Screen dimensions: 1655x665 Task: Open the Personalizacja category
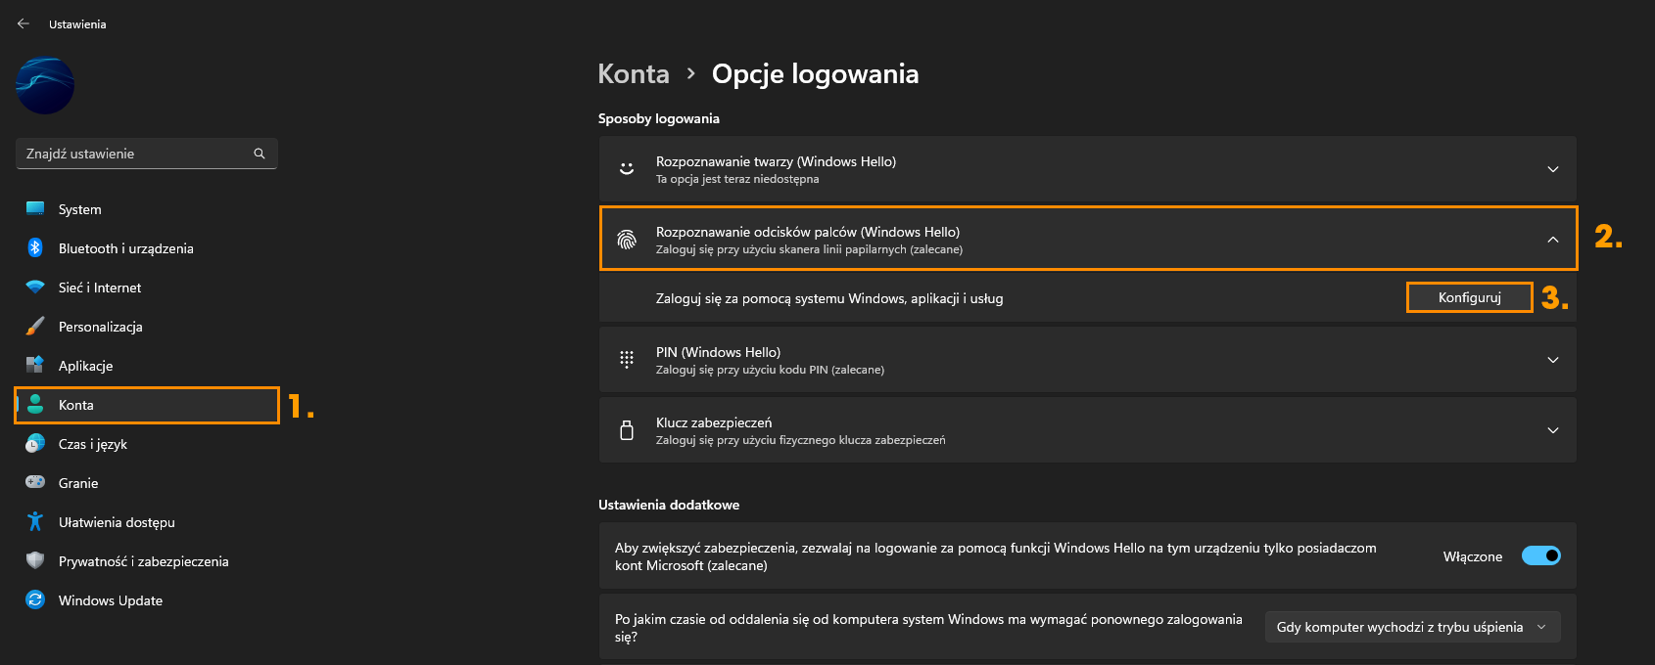[147, 327]
